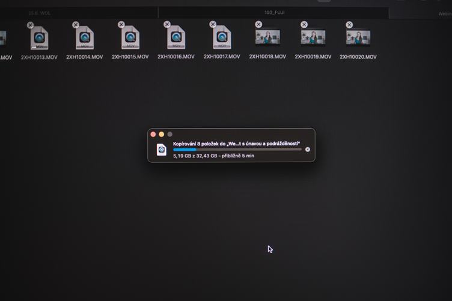Click the 2XH10014.MOV file name

85,57
